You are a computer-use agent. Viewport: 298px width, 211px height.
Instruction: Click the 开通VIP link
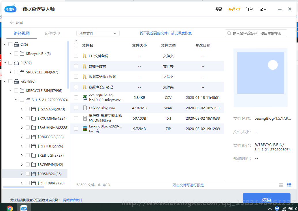click(234, 9)
